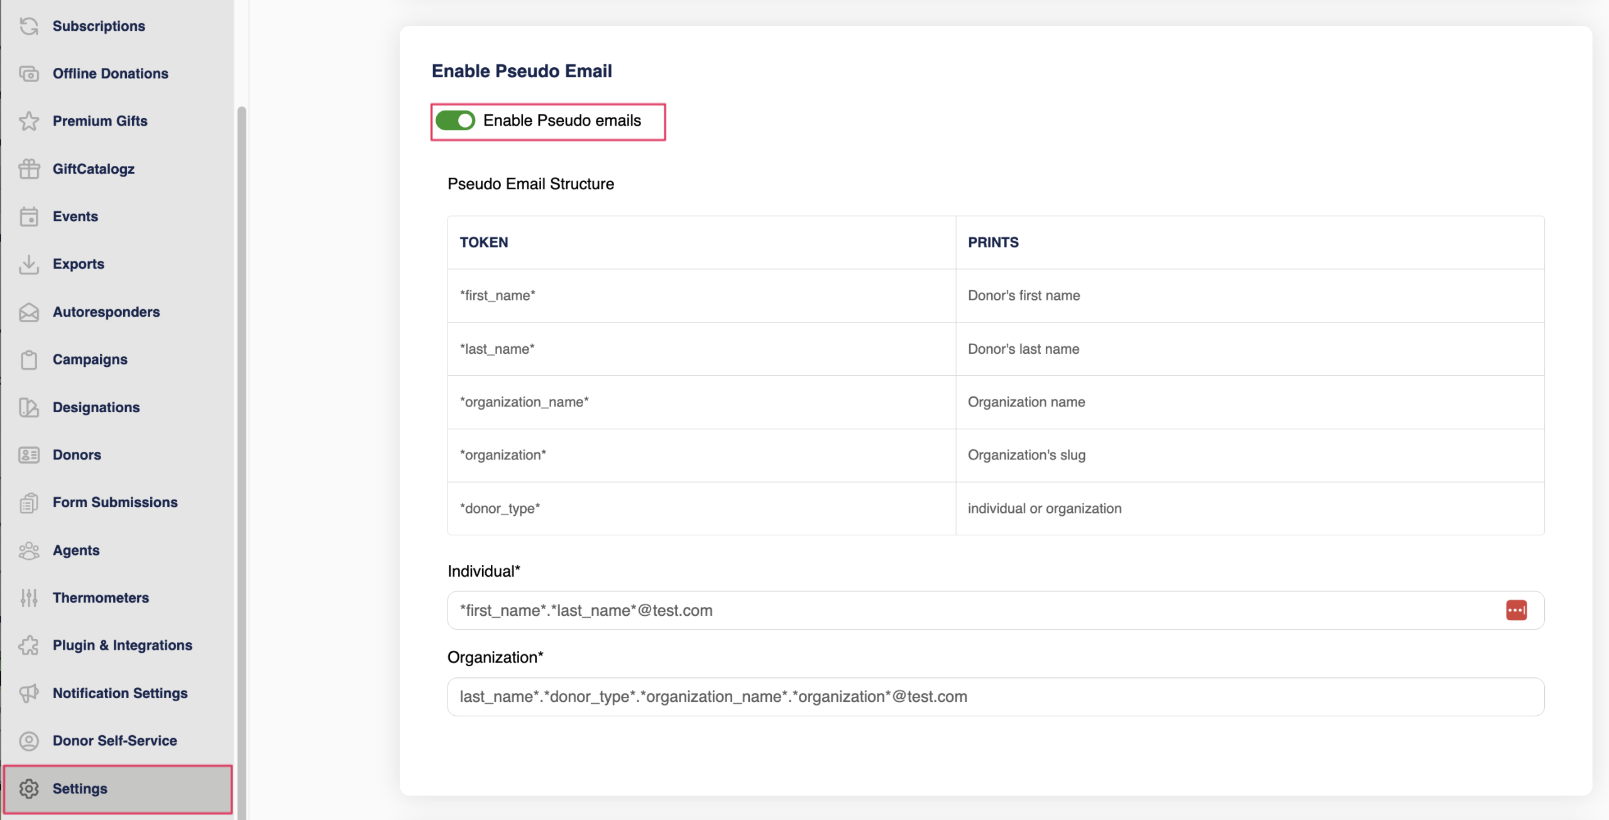Click the Subscriptions refresh icon
Screen dimensions: 1609x820
tap(29, 26)
